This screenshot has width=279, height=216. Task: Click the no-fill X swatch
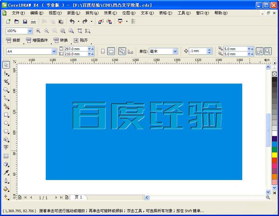[275, 74]
